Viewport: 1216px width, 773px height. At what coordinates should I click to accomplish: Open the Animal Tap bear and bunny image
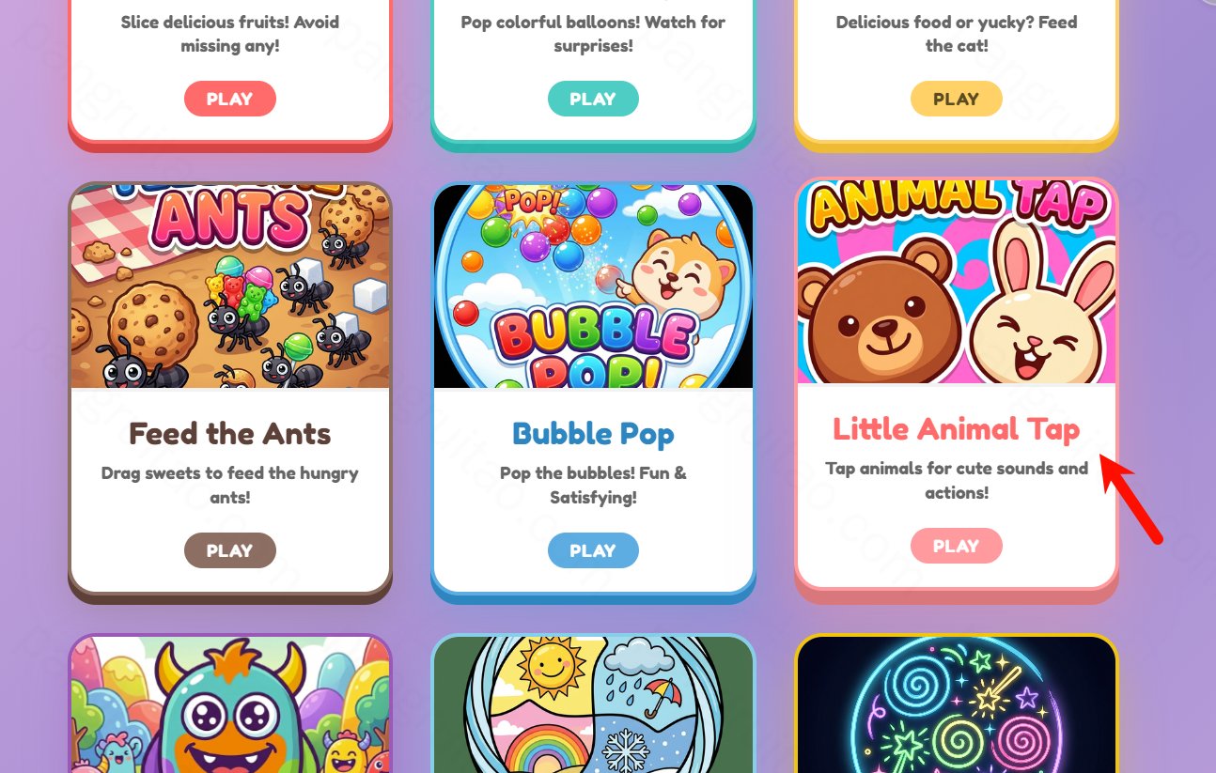(957, 283)
